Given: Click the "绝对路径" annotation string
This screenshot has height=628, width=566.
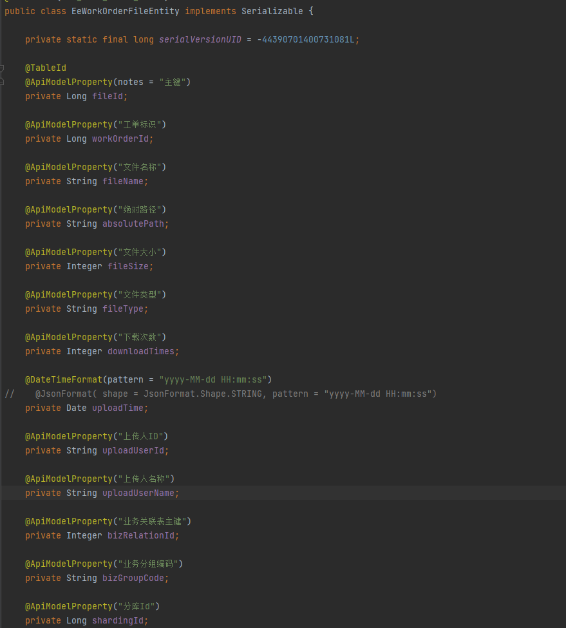Looking at the screenshot, I should tap(140, 209).
